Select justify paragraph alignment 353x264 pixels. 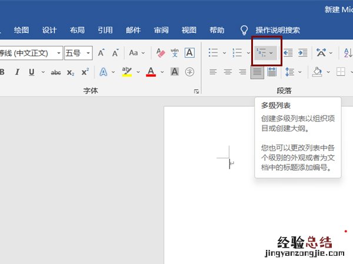click(x=257, y=72)
